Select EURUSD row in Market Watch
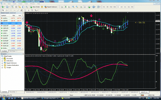 (x=11, y=23)
